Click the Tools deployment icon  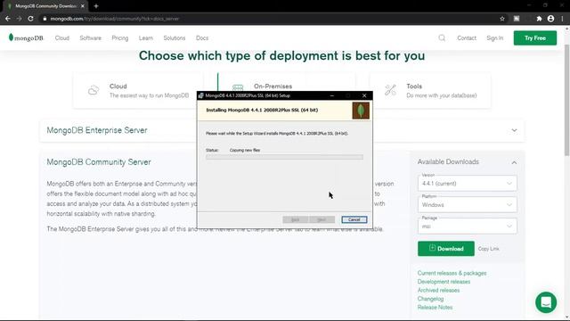[x=390, y=90]
